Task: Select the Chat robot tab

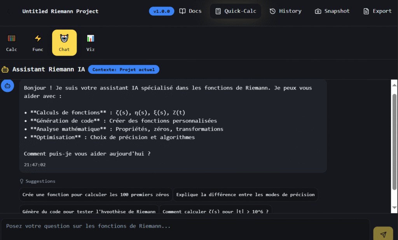Action: (x=64, y=43)
